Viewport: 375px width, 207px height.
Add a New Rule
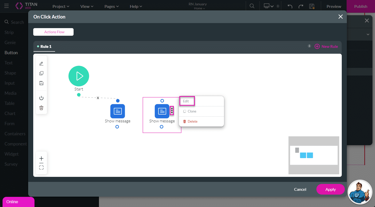coord(326,47)
